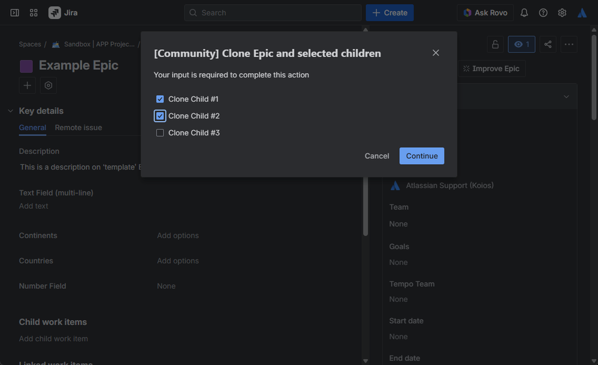Open Ask Rovo assistant
This screenshot has height=365, width=598.
[x=485, y=13]
